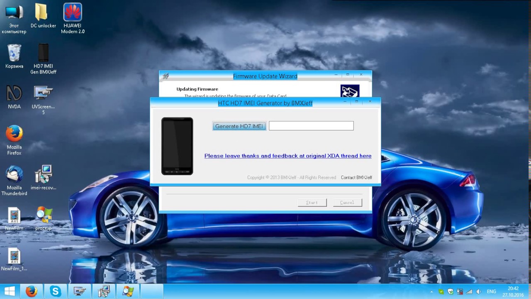
Task: Click the power plug tray icon
Action: point(460,292)
